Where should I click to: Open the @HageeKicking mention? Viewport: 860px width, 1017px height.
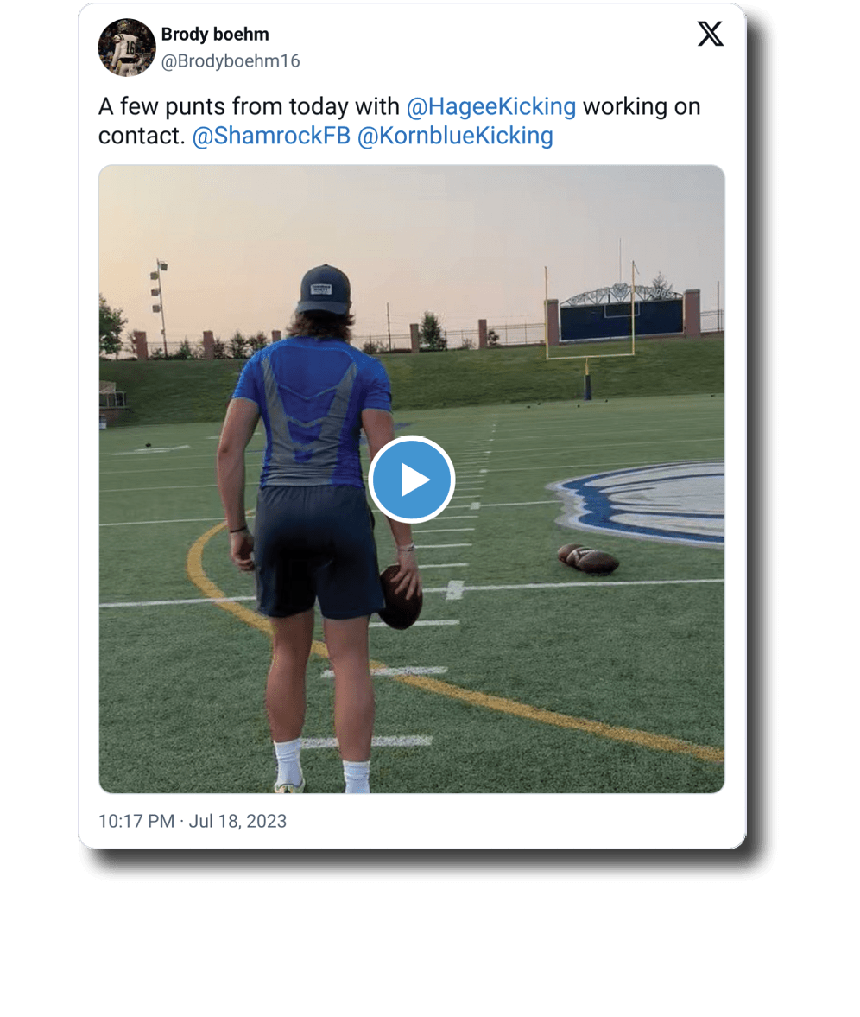491,107
